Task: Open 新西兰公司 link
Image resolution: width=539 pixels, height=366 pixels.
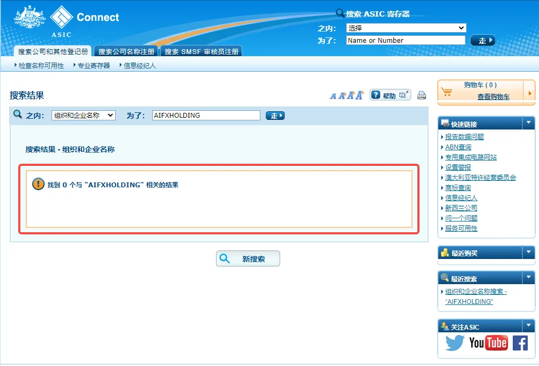Action: [461, 208]
